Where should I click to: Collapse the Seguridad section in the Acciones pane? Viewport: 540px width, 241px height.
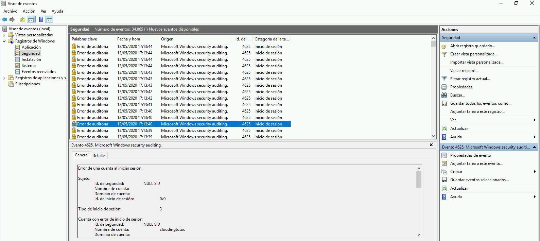(534, 38)
